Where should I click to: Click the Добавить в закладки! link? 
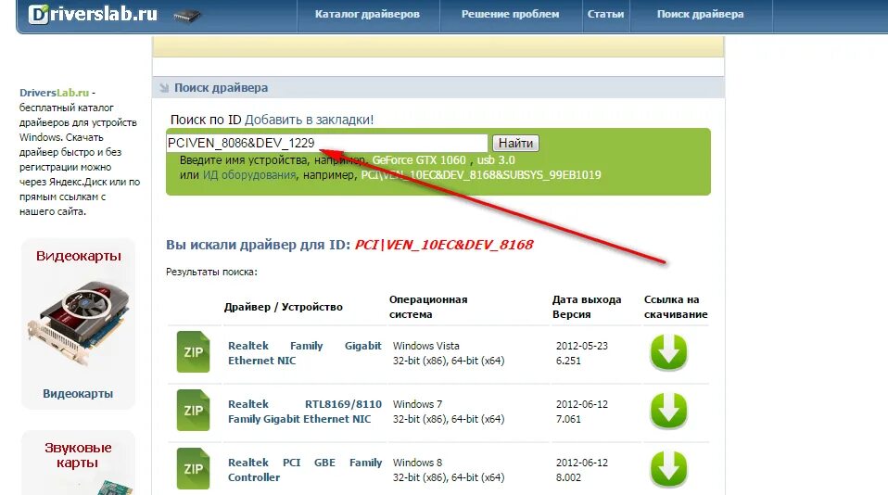310,120
